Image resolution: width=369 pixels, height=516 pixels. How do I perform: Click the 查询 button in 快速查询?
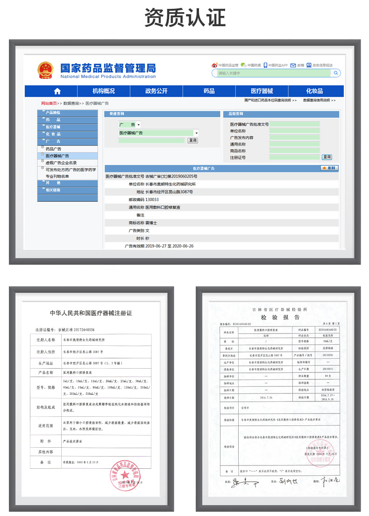tap(192, 140)
